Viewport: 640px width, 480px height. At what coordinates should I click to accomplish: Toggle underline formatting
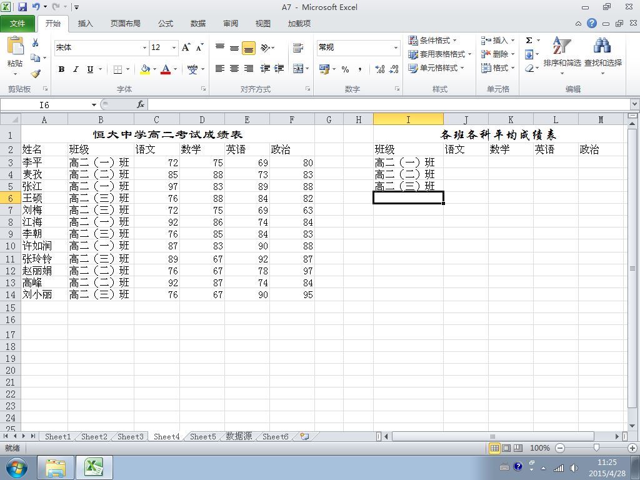click(90, 69)
